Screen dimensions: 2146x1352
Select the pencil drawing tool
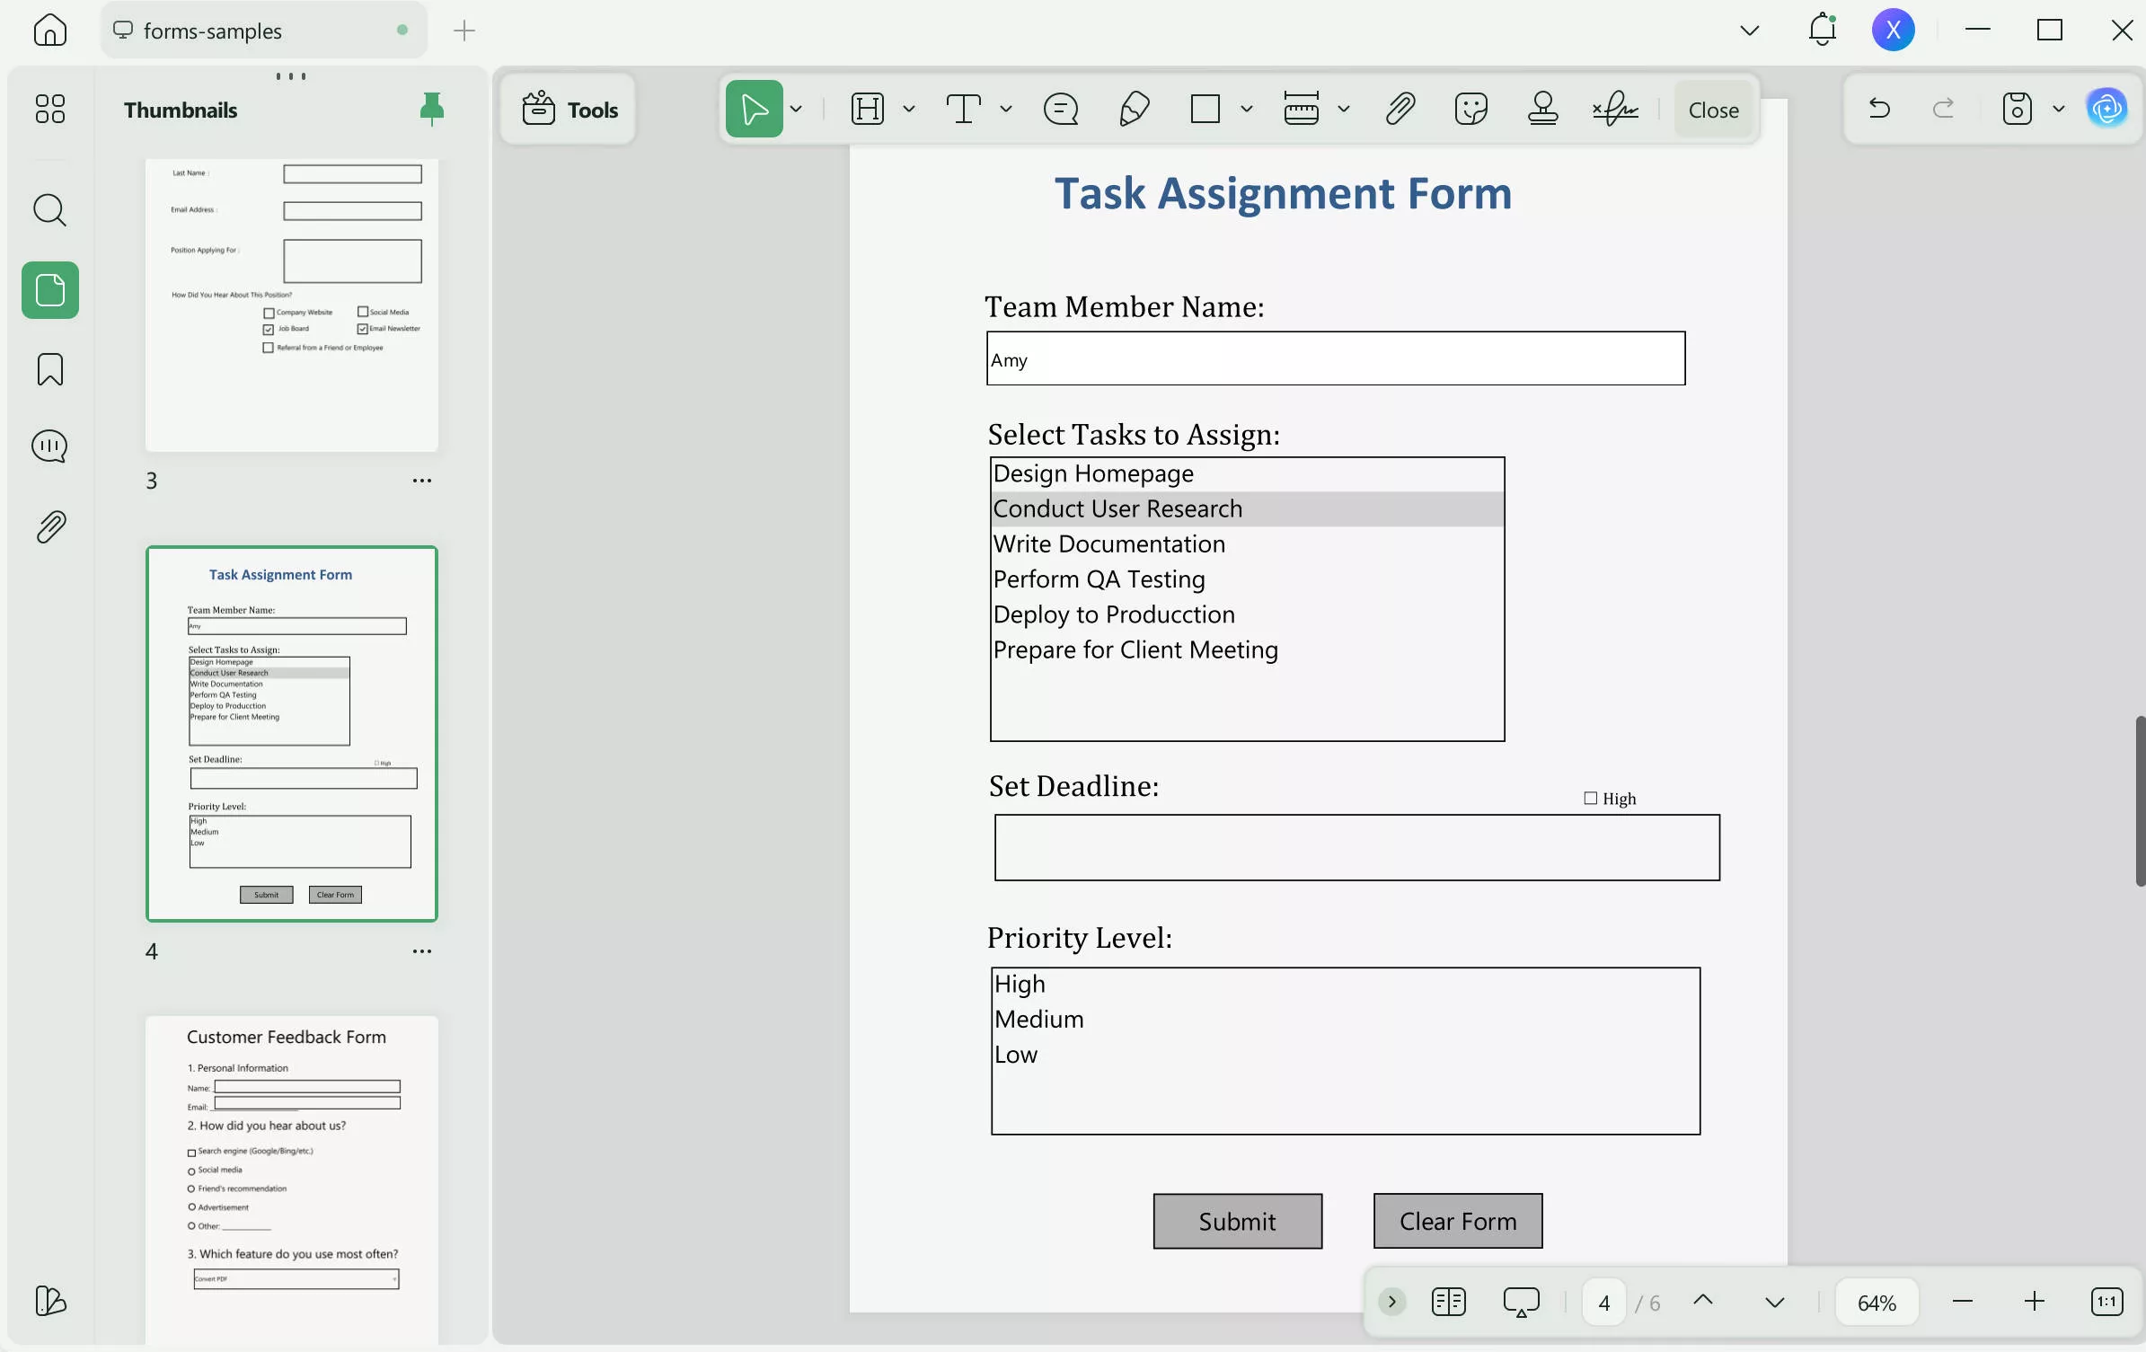[x=1135, y=110]
